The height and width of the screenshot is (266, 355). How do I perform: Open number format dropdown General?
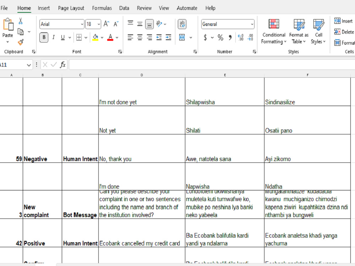252,24
